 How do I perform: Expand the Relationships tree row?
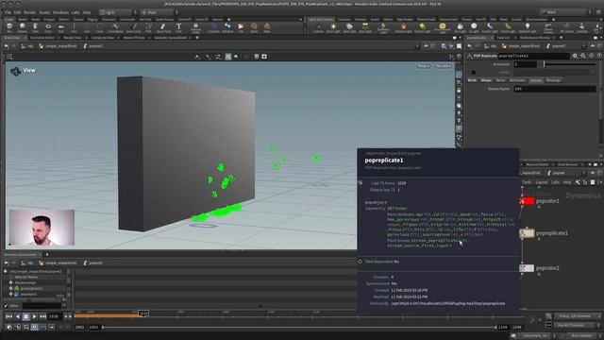[10, 282]
